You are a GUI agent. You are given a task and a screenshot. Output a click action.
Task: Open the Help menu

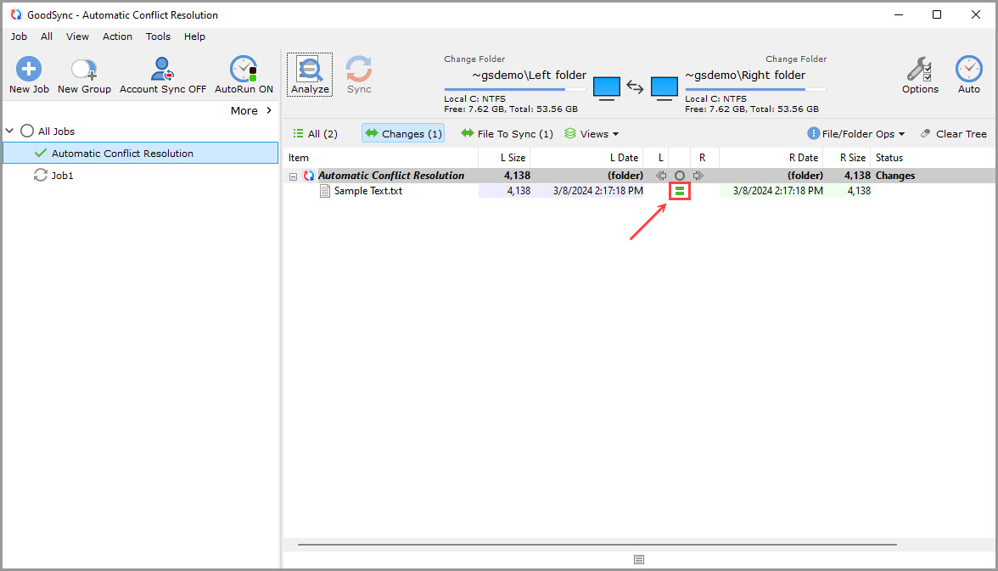click(x=195, y=36)
